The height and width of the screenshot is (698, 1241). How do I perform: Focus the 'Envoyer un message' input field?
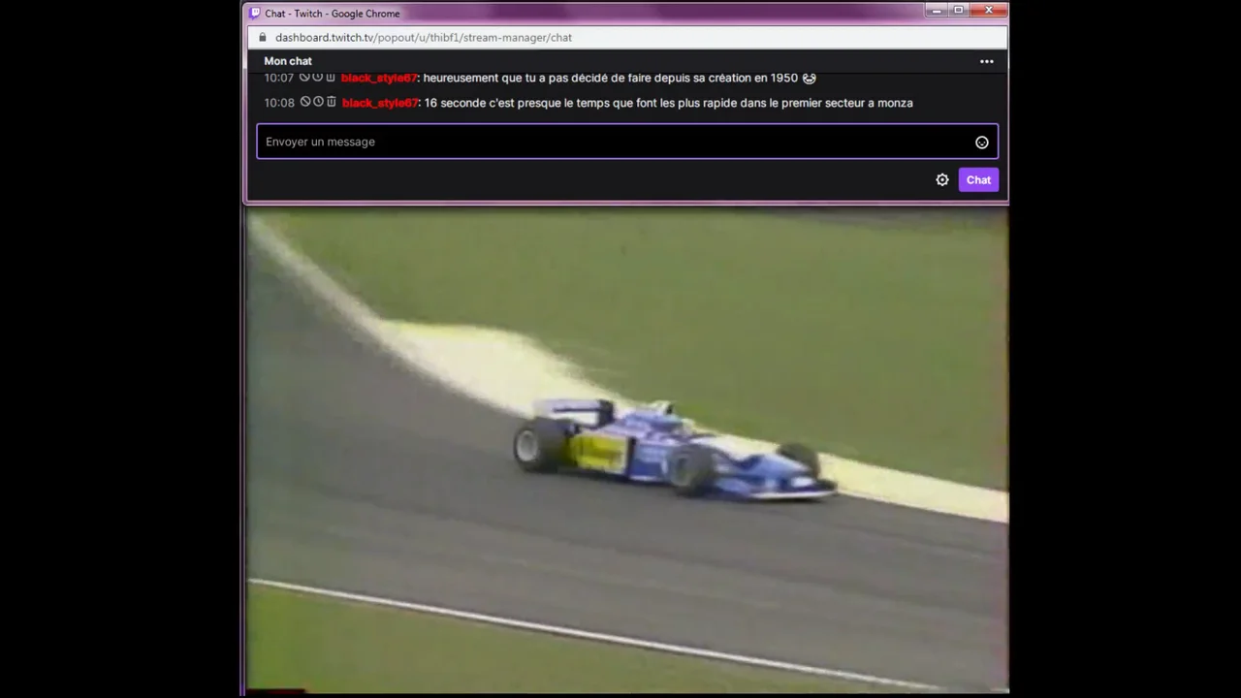pyautogui.click(x=627, y=142)
